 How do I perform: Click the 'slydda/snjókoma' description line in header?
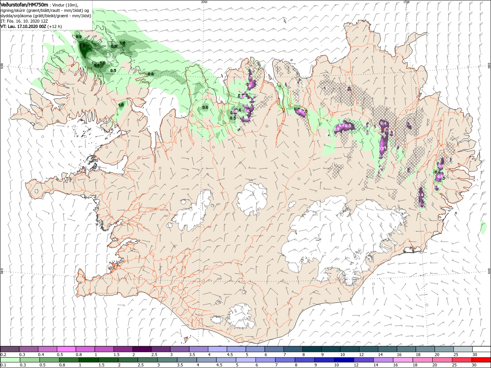tap(46, 16)
